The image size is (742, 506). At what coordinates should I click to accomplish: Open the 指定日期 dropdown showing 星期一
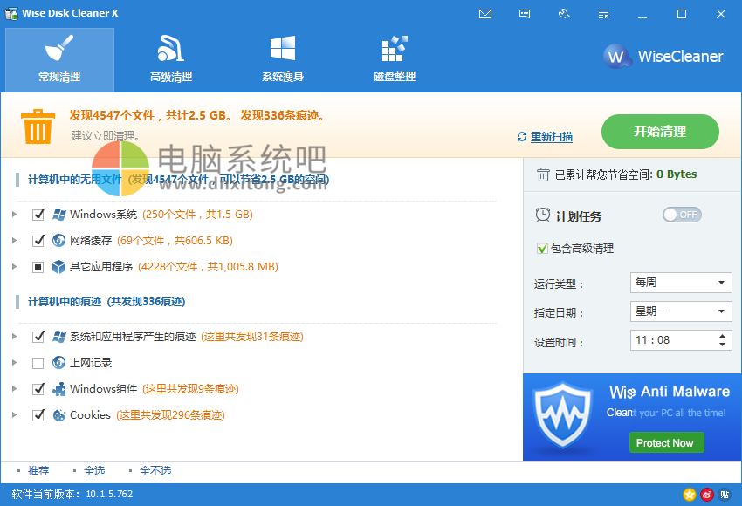click(x=681, y=311)
